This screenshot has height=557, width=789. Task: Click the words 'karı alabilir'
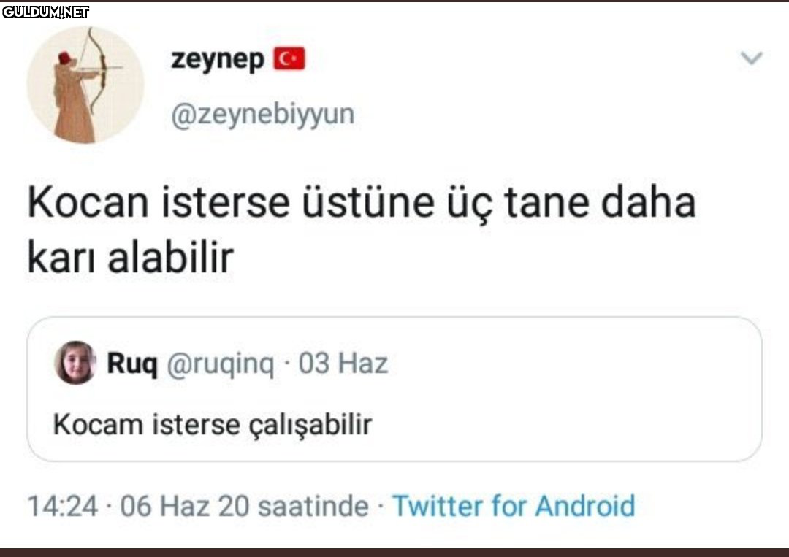coord(130,258)
